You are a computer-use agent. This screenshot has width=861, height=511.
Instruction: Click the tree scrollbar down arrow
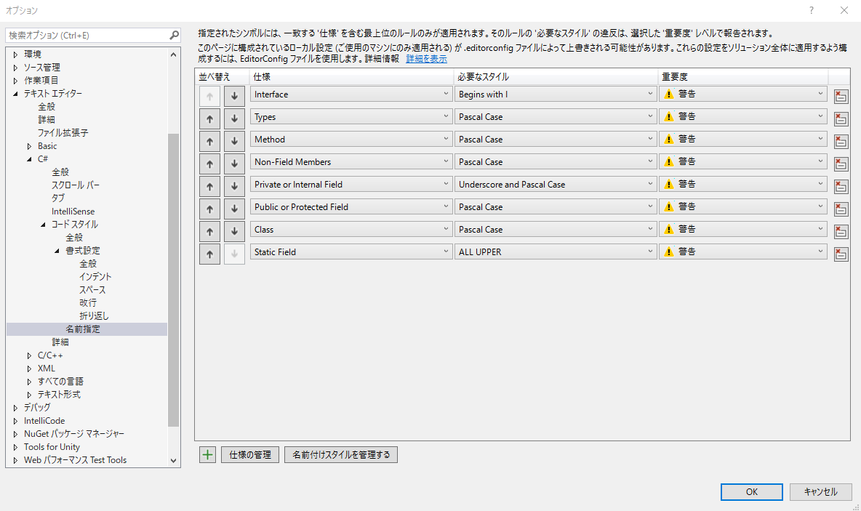(174, 461)
